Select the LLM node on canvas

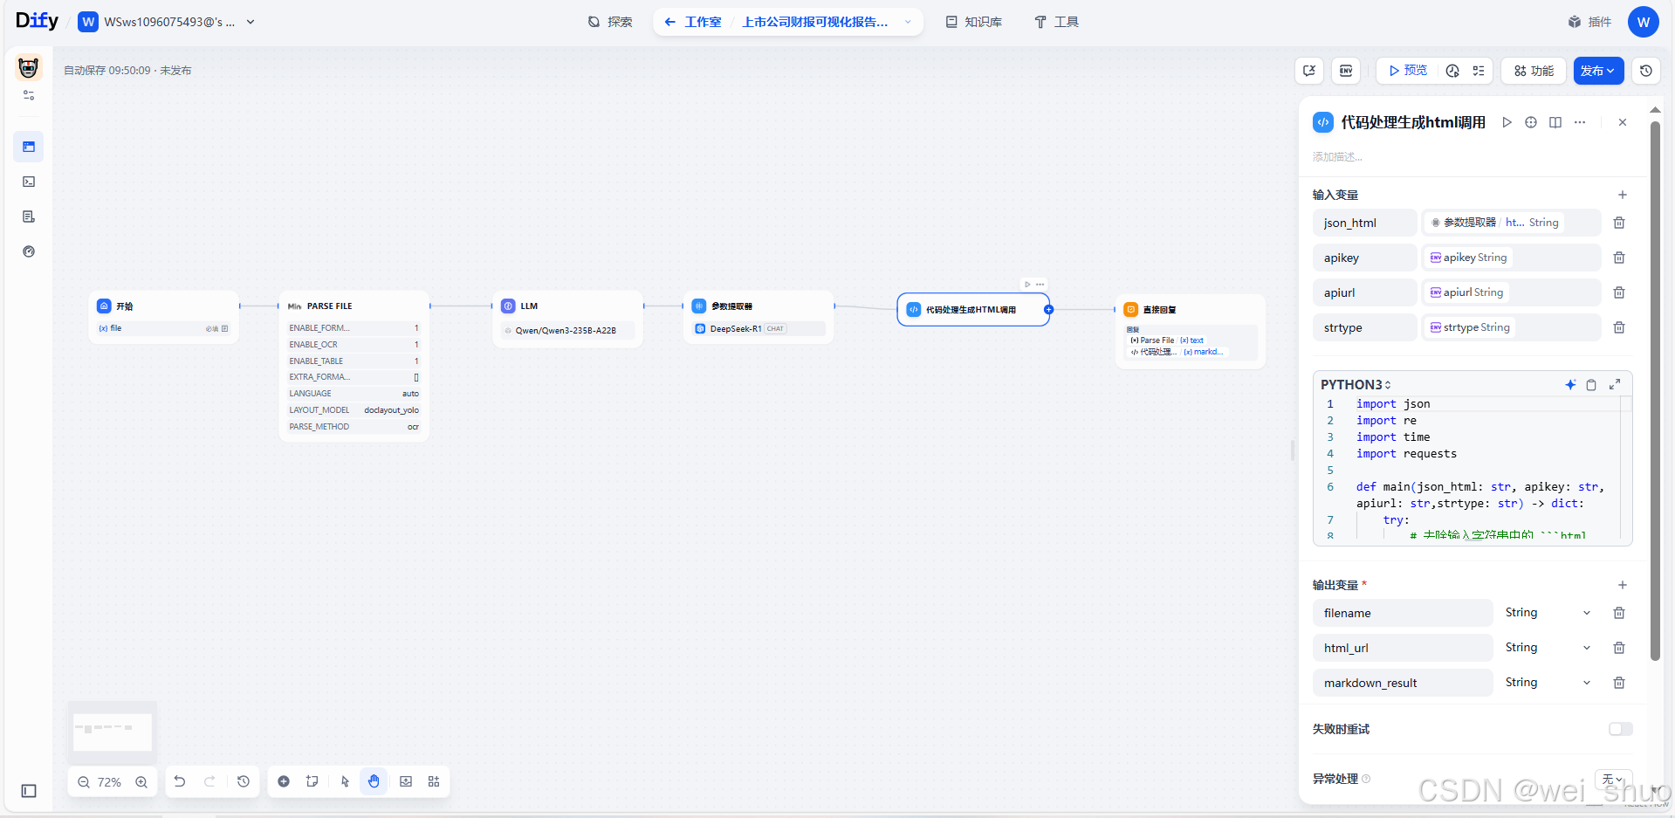point(568,319)
